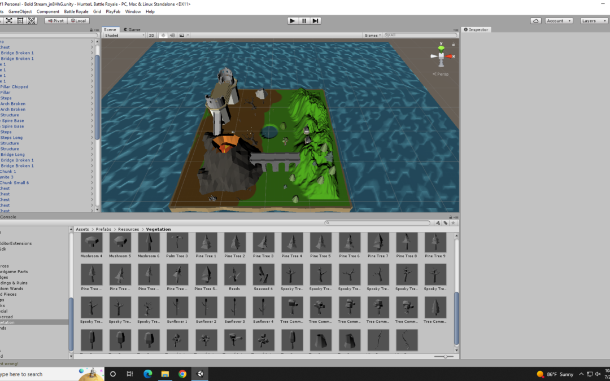This screenshot has width=610, height=381.
Task: Click the favorites star icon in Project
Action: tap(453, 223)
